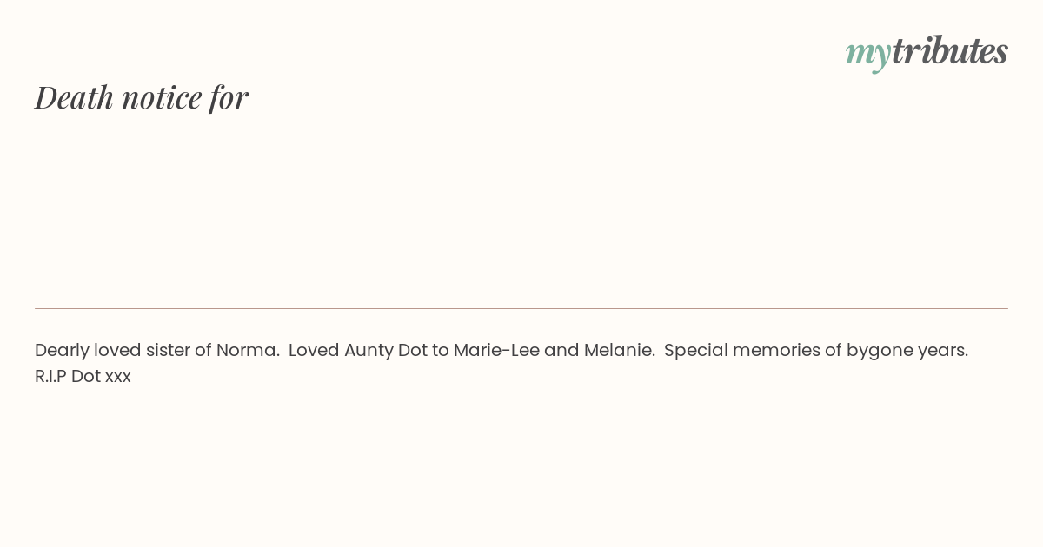Click the word "Loved" before Aunty Dot
This screenshot has height=547, width=1043.
pos(314,350)
